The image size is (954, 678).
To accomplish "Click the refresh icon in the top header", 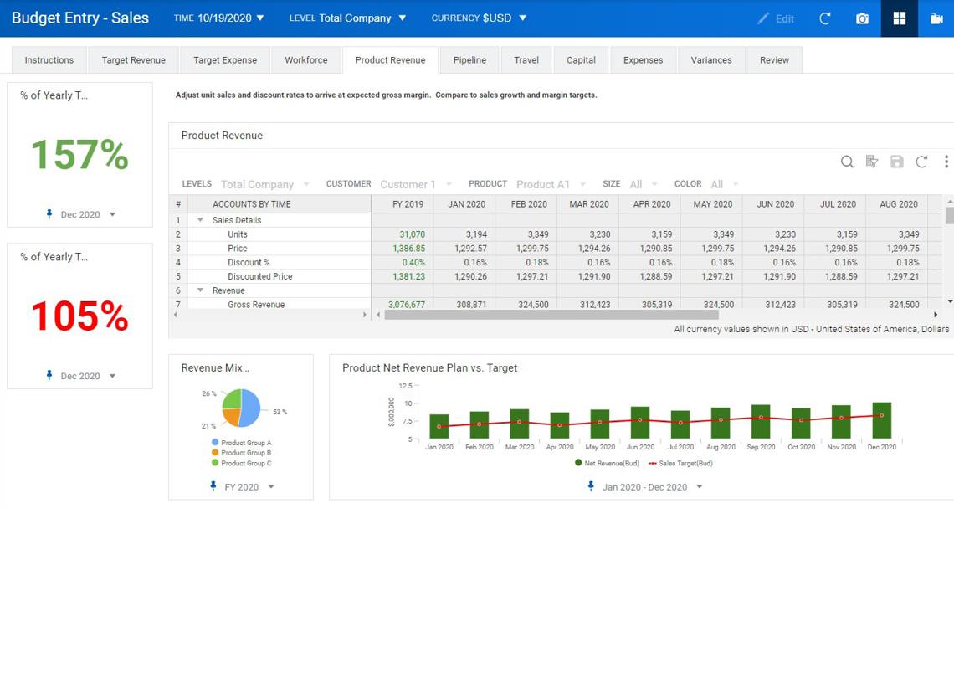I will pyautogui.click(x=825, y=18).
